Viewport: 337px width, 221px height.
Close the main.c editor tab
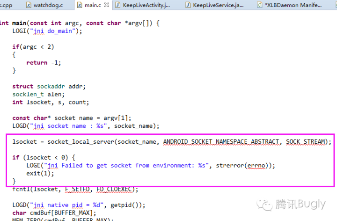[x=105, y=5]
